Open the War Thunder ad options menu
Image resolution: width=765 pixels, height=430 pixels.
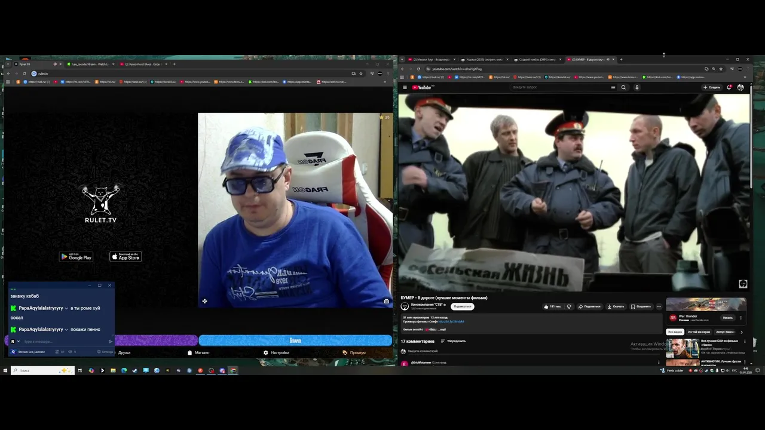741,318
